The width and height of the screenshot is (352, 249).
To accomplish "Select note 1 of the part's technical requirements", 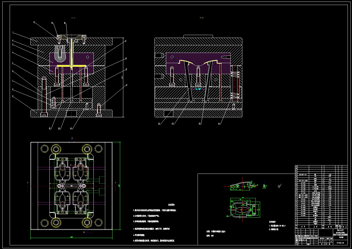I will (277, 225).
